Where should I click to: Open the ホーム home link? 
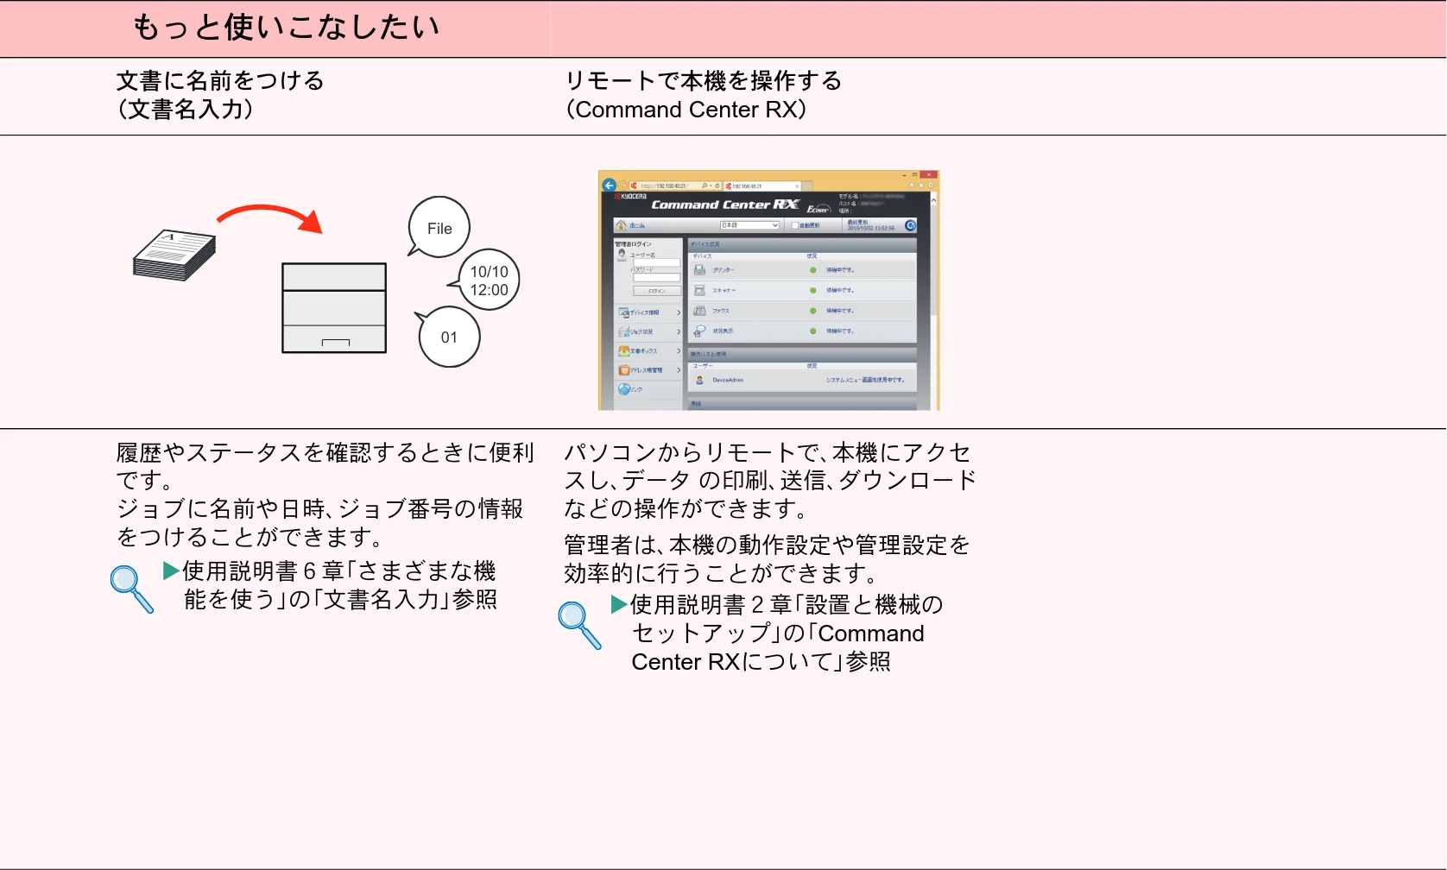click(637, 225)
